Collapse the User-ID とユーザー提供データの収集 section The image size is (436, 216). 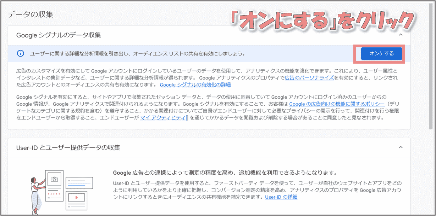(x=401, y=147)
